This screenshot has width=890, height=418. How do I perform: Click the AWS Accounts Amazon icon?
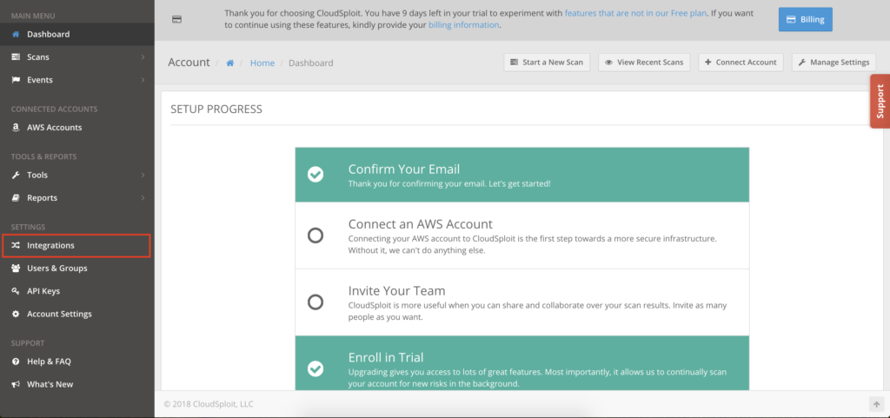pos(17,128)
